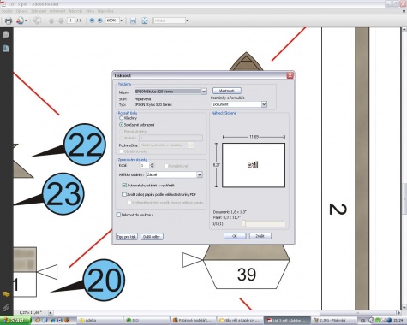Viewport: 407px width, 325px height.
Task: Go to previous page with the up arrow
Action: 51,21
